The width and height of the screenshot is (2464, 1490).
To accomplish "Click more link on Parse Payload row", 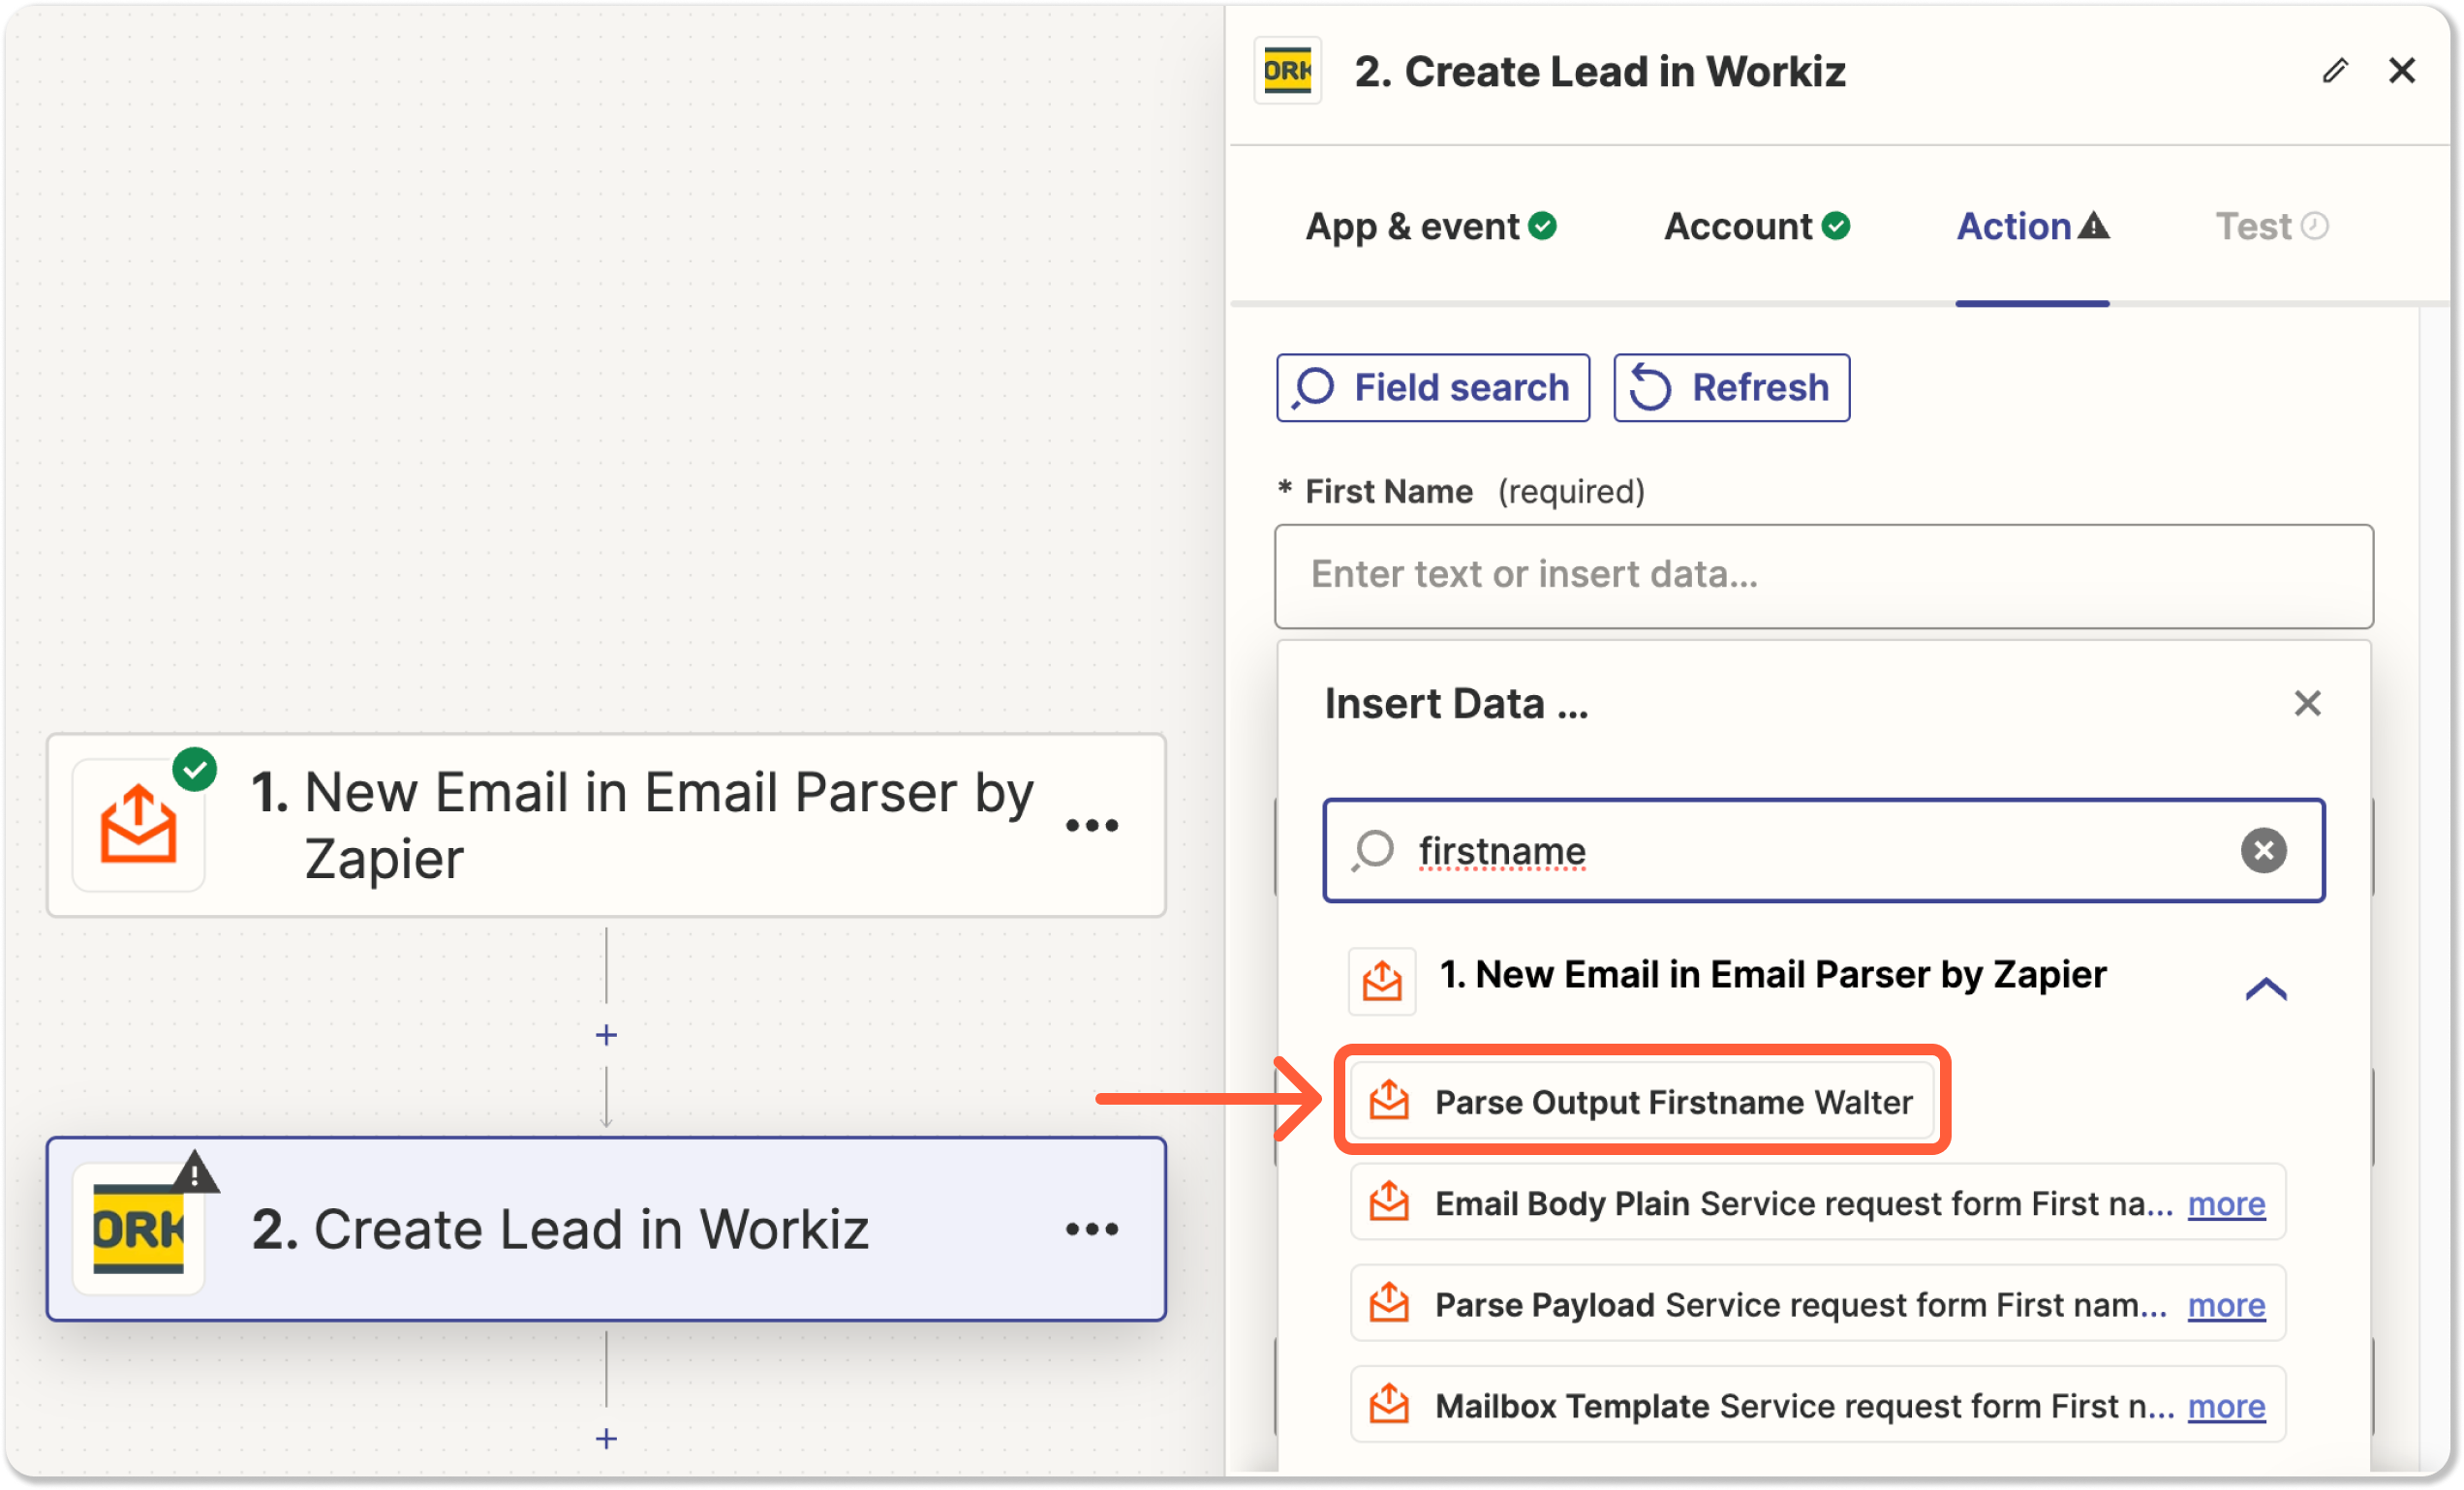I will [x=2226, y=1305].
